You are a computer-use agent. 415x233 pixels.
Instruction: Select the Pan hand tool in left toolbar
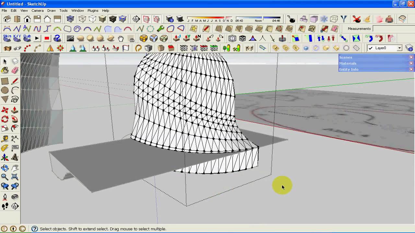(15, 168)
